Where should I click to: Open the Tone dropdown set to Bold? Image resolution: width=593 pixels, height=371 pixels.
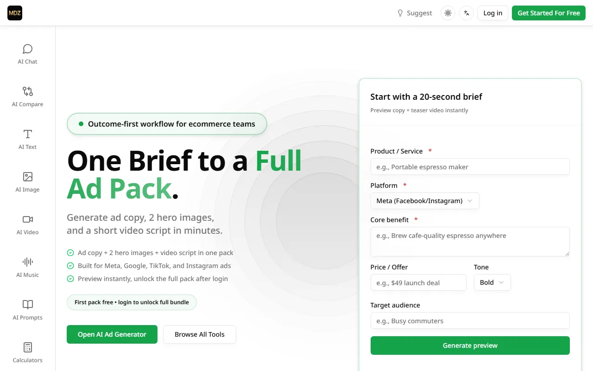[x=492, y=282]
